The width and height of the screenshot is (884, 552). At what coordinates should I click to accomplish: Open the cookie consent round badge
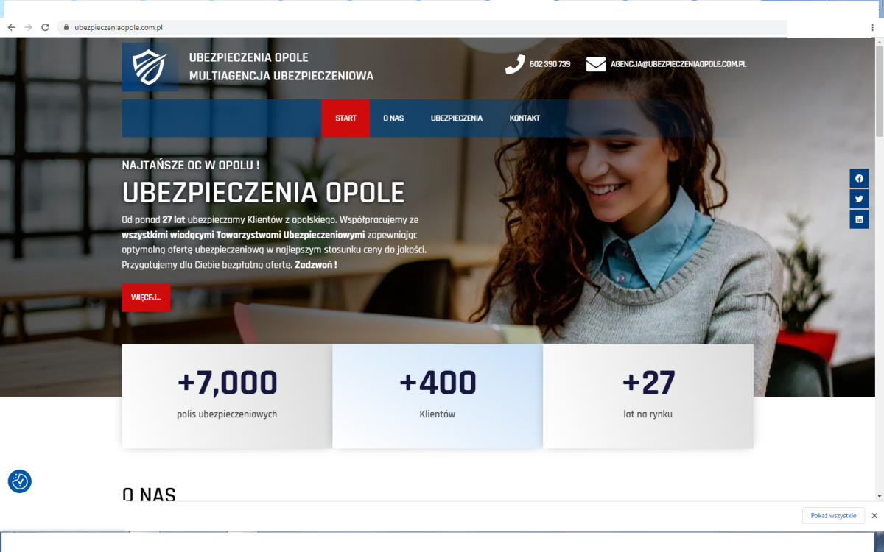(x=20, y=481)
